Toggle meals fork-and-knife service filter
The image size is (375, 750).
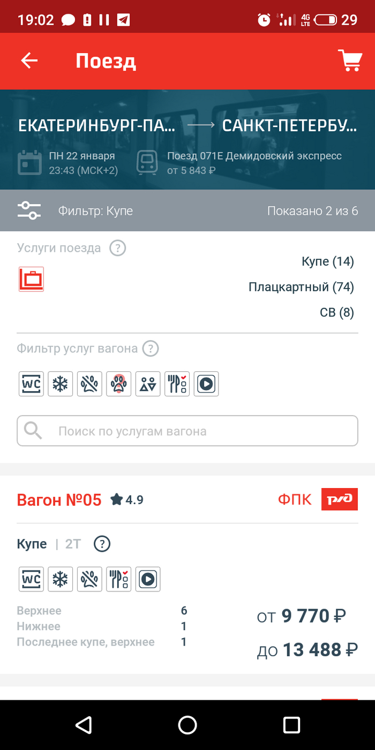point(177,384)
